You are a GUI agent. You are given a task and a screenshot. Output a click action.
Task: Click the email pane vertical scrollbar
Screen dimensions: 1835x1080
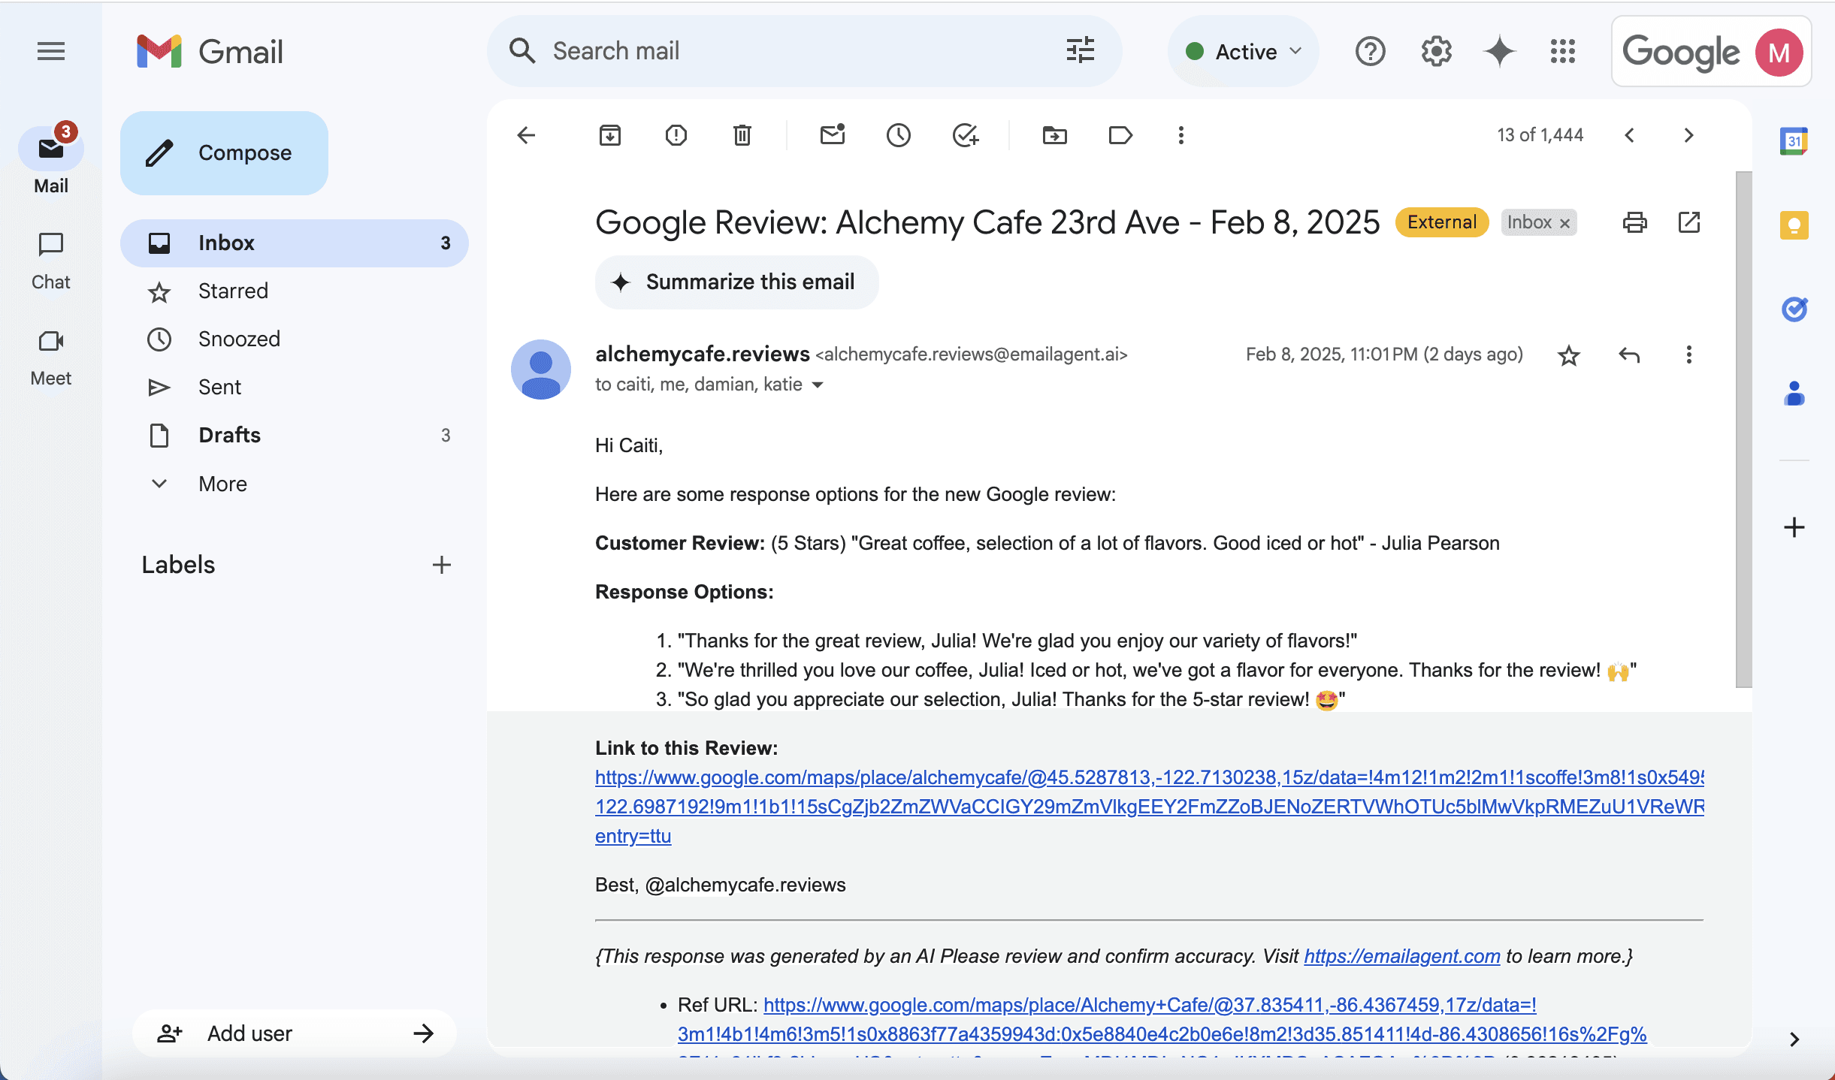pyautogui.click(x=1743, y=428)
